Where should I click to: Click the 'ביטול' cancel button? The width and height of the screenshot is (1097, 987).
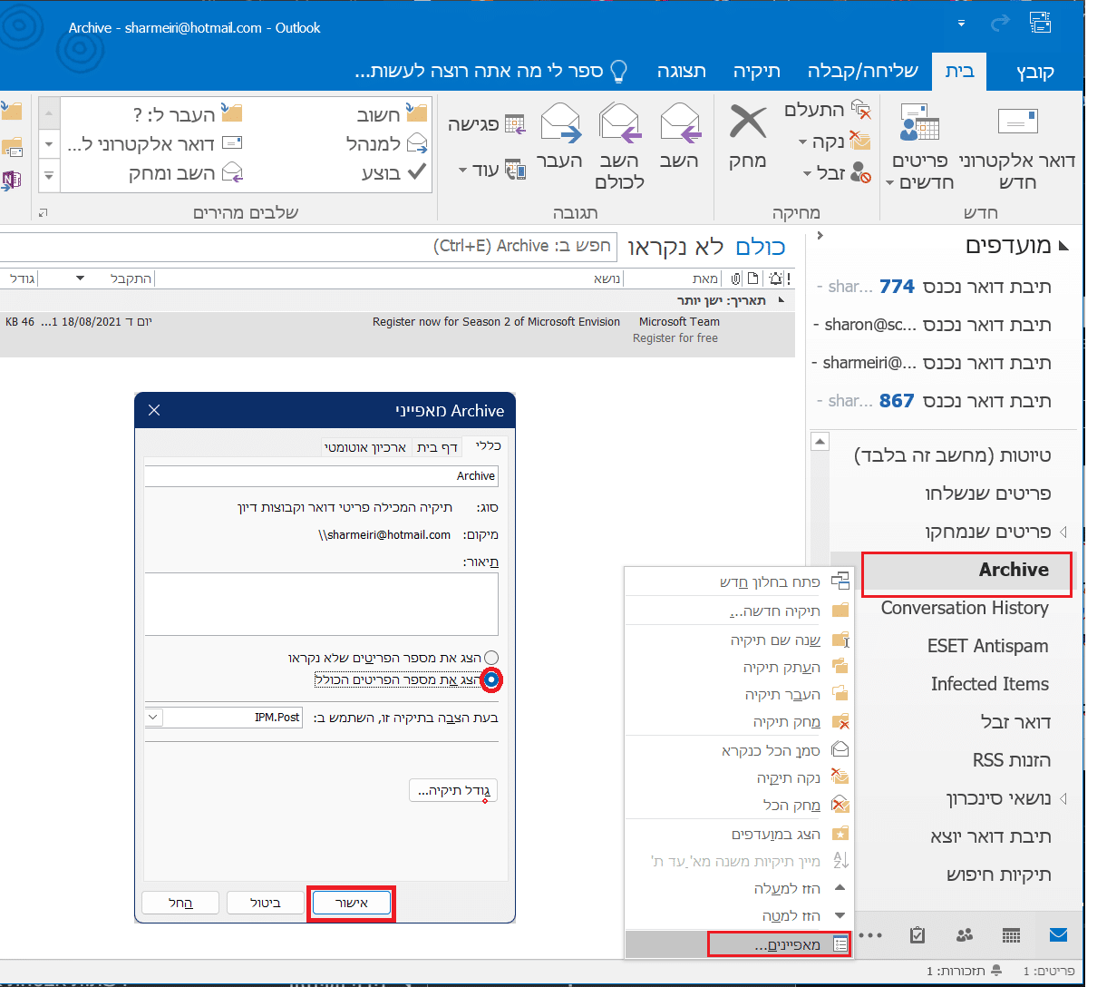coord(266,903)
